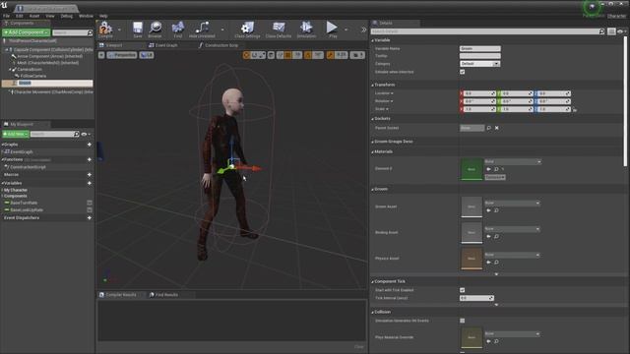Screen dimensions: 630x354
Task: Browse to Physics Asset with magnifier icon
Action: pos(496,263)
